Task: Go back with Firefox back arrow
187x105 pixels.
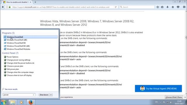Action: (x=3, y=7)
